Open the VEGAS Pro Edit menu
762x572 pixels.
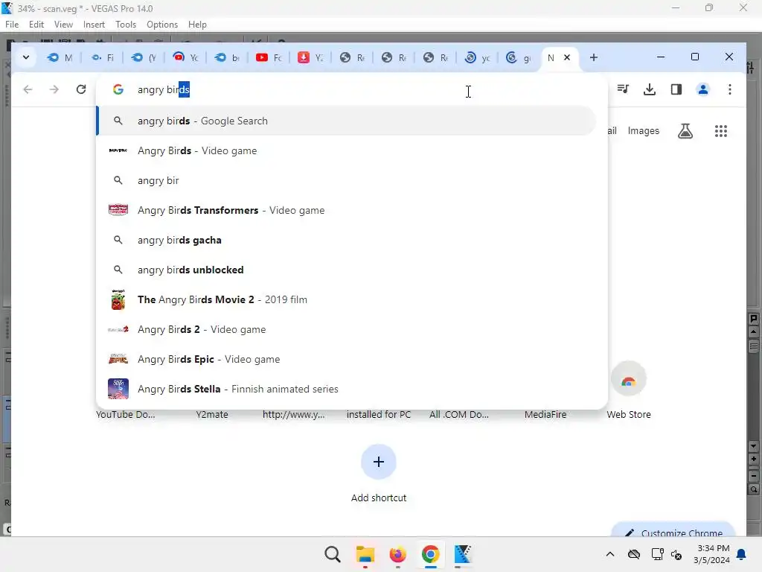point(36,25)
